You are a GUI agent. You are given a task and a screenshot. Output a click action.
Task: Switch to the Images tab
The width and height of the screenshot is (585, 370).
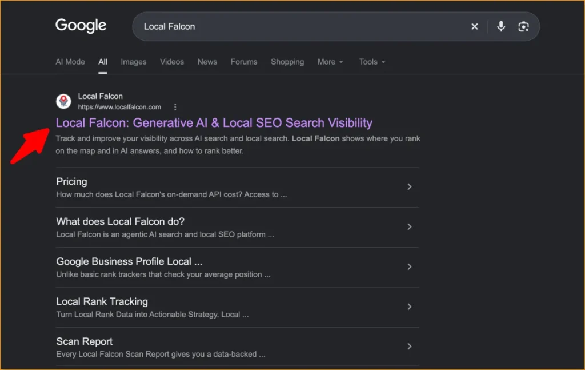(x=134, y=62)
